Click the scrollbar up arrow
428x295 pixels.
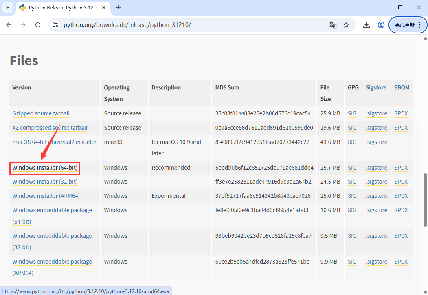coord(425,38)
